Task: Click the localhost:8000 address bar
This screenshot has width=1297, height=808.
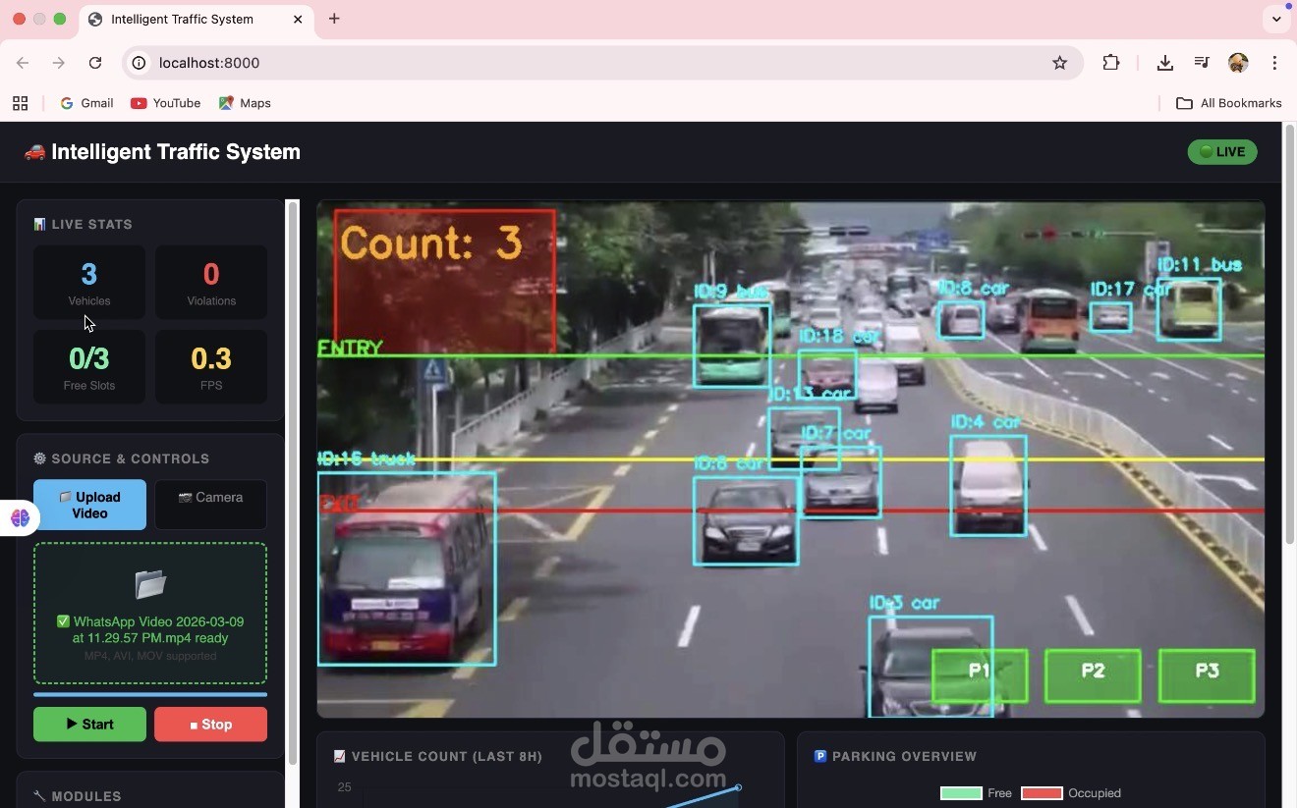Action: 602,63
